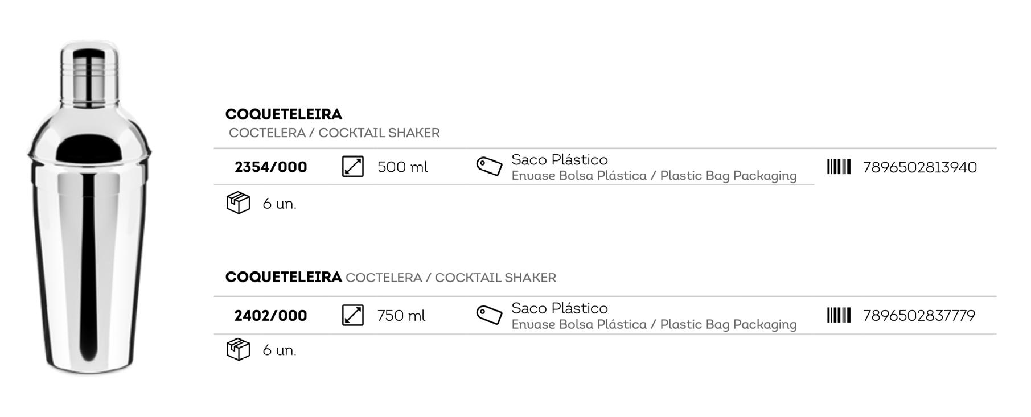
Task: Click the barcode icon beside 7896502837779
Action: click(838, 315)
